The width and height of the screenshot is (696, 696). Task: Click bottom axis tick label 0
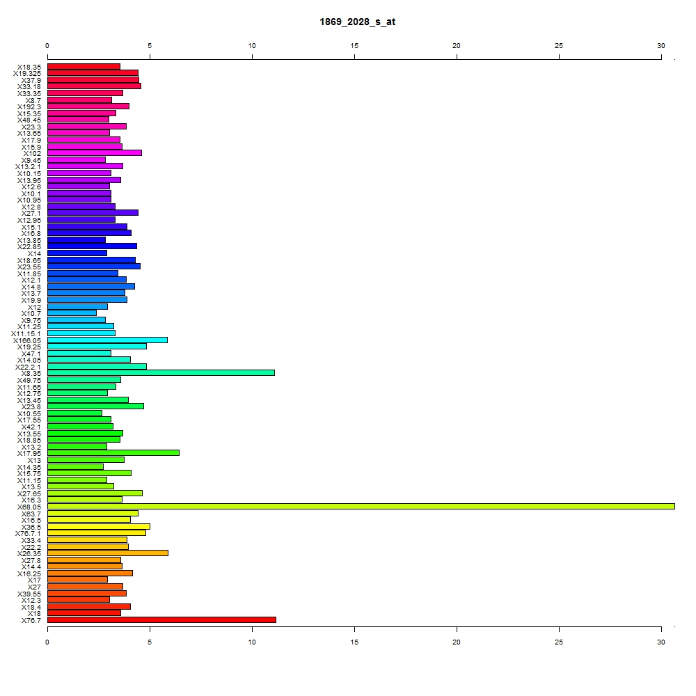pos(47,642)
